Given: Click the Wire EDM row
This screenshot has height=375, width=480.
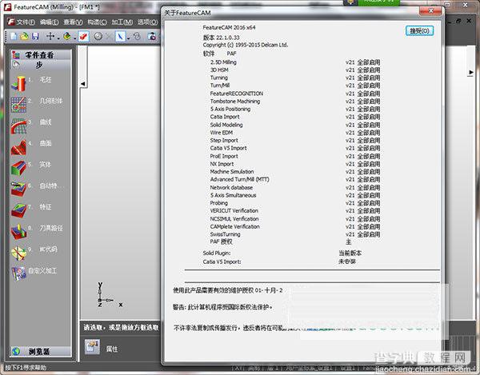Looking at the screenshot, I should coord(295,133).
